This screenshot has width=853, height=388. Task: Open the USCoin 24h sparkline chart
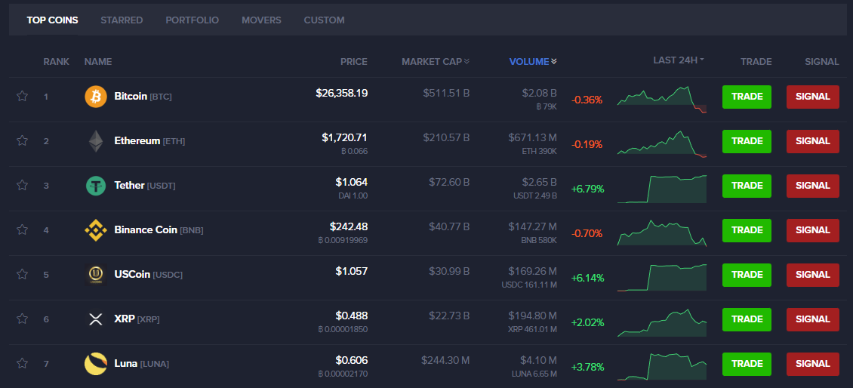(662, 278)
